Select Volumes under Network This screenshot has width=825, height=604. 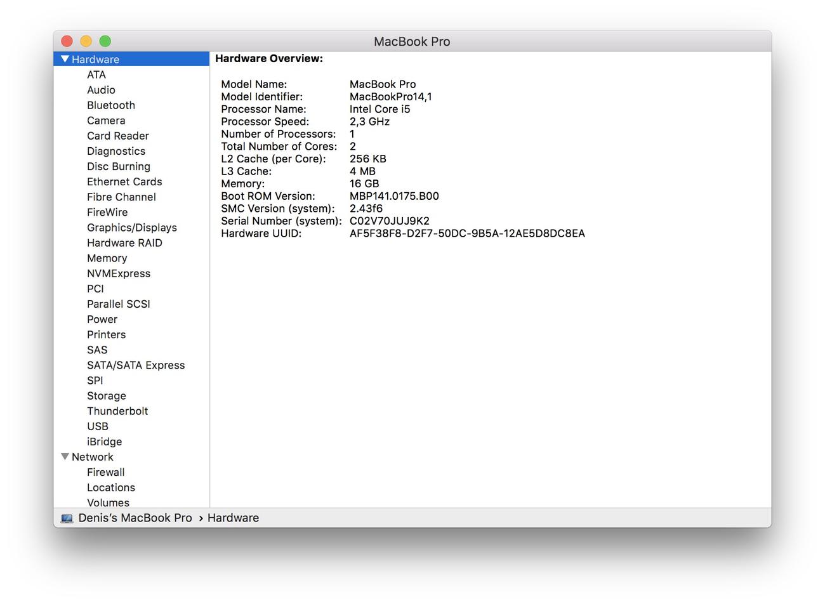pyautogui.click(x=109, y=502)
